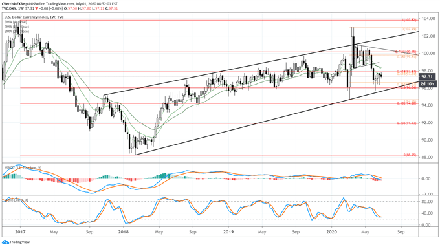Select the 2020 label on time axis
The image size is (440, 247).
(332, 232)
